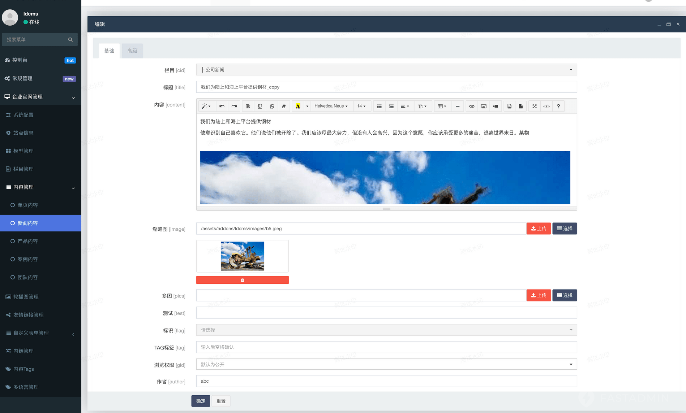Clear font style with the eraser icon
This screenshot has height=413, width=686.
284,106
